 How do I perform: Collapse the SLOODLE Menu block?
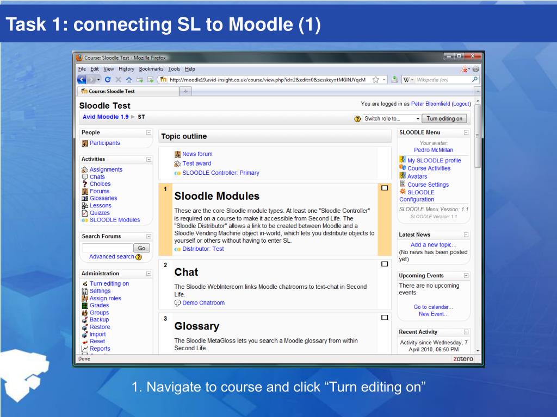[x=466, y=132]
